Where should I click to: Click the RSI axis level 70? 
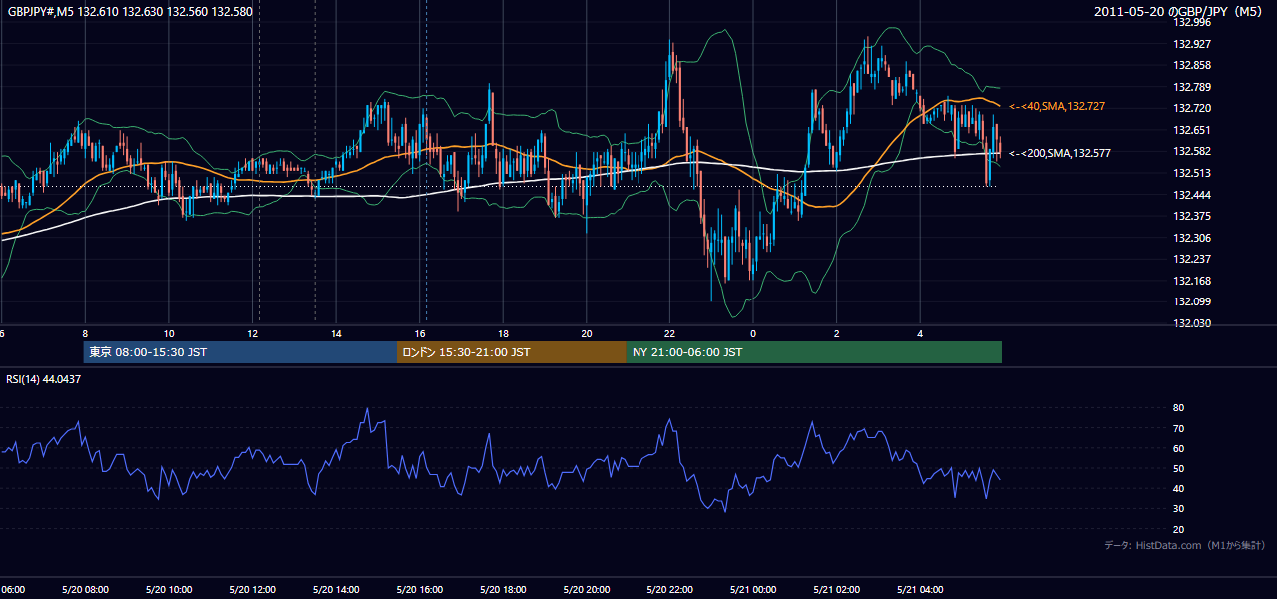1178,429
